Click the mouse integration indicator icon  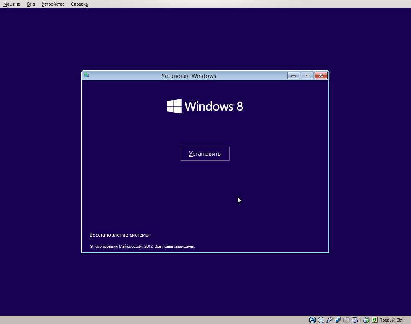coord(366,319)
